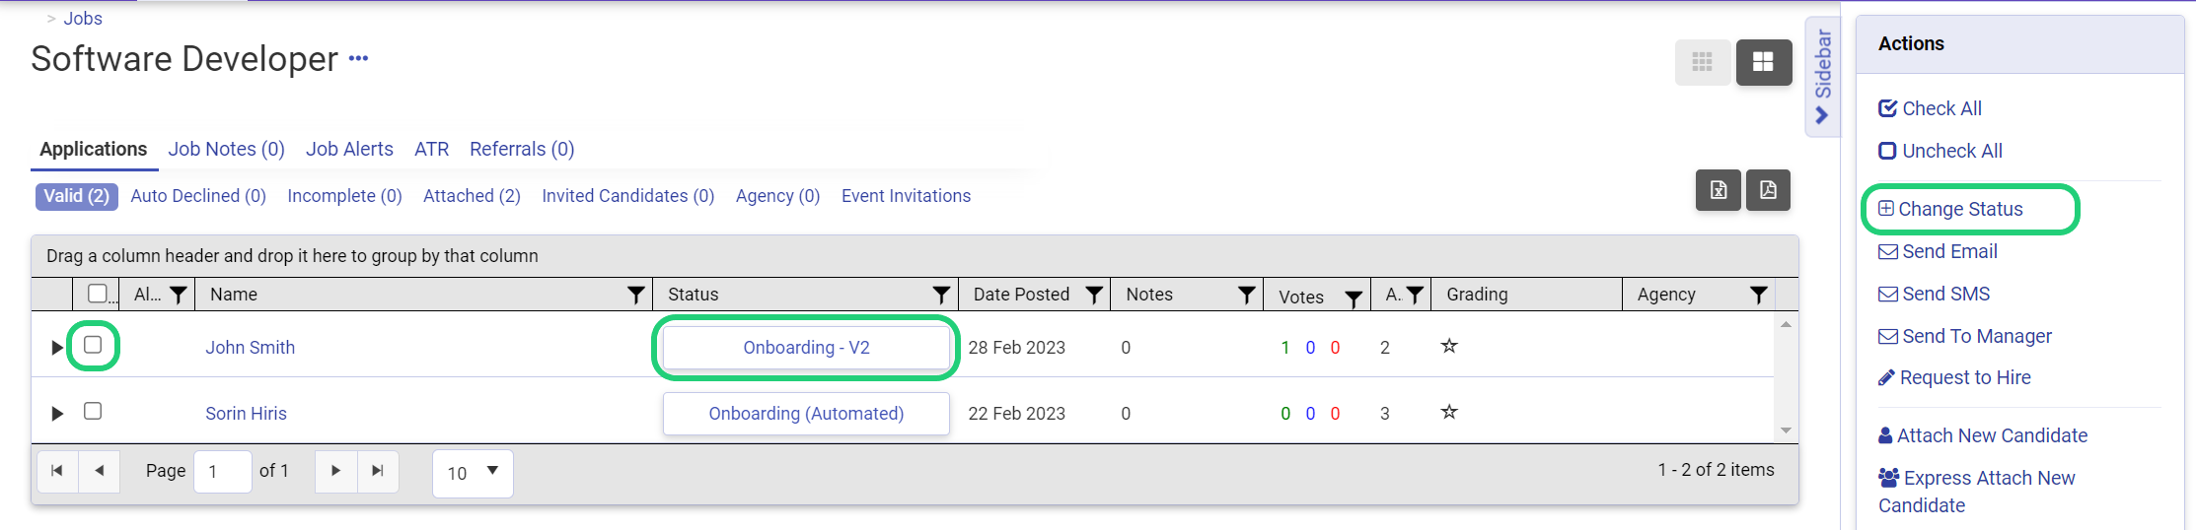Viewport: 2196px width, 530px height.
Task: Open the Attached (2) filter tab
Action: 472,196
